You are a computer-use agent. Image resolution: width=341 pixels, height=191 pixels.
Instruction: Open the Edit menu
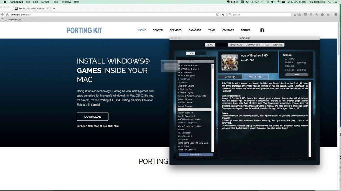click(x=35, y=2)
